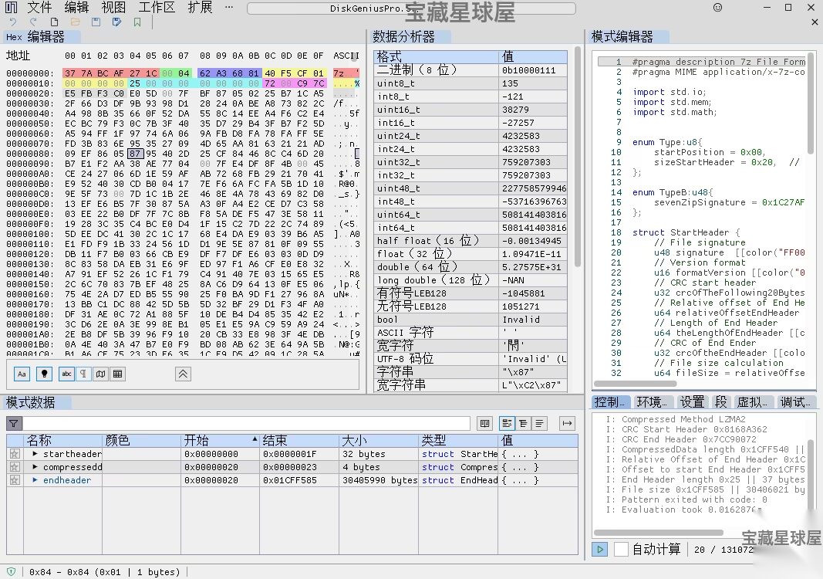823x579 pixels.
Task: Expand the compressedd tree row
Action: pyautogui.click(x=35, y=467)
